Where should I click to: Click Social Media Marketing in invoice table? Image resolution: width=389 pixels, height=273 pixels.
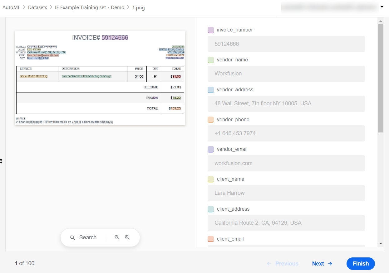coord(33,76)
